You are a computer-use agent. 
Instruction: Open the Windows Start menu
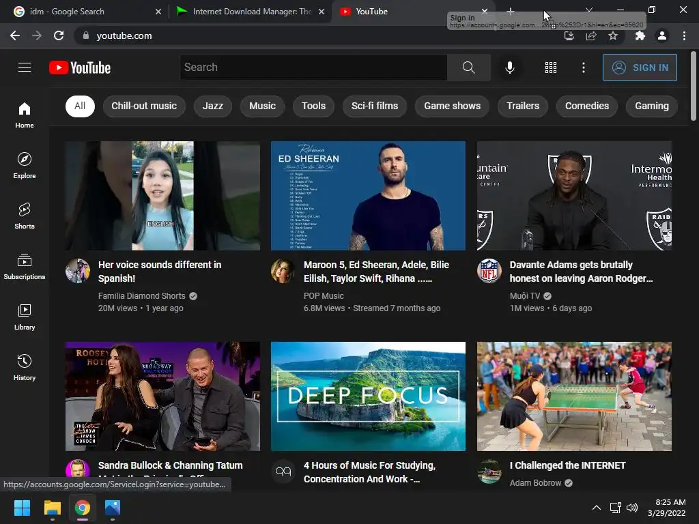[22, 508]
